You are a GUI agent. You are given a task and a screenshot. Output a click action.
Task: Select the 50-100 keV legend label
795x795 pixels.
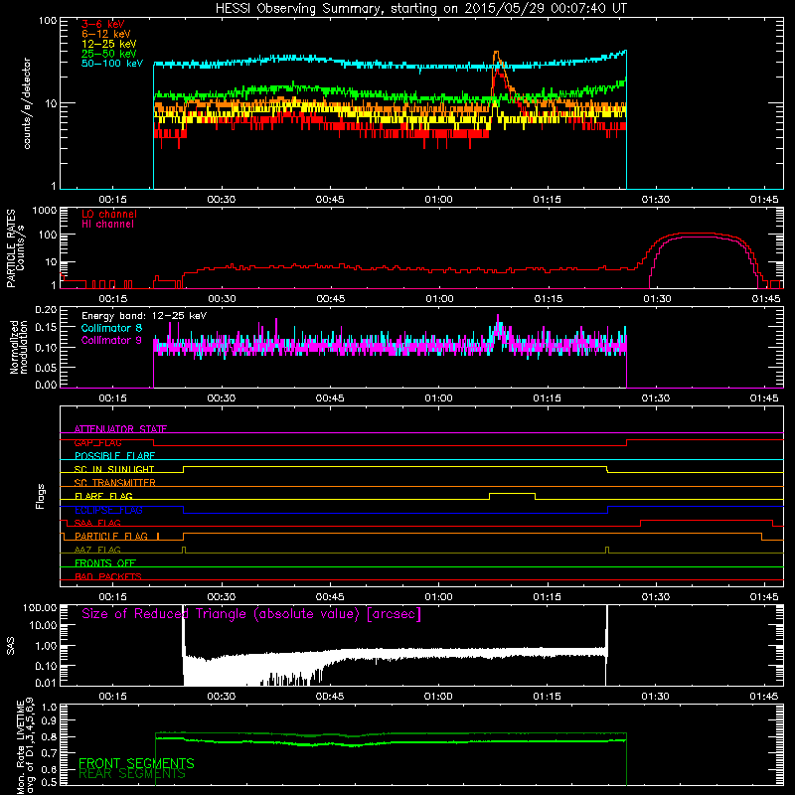click(112, 64)
